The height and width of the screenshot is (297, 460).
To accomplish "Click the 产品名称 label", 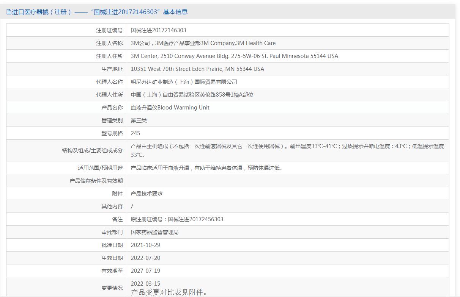I will click(x=112, y=108).
